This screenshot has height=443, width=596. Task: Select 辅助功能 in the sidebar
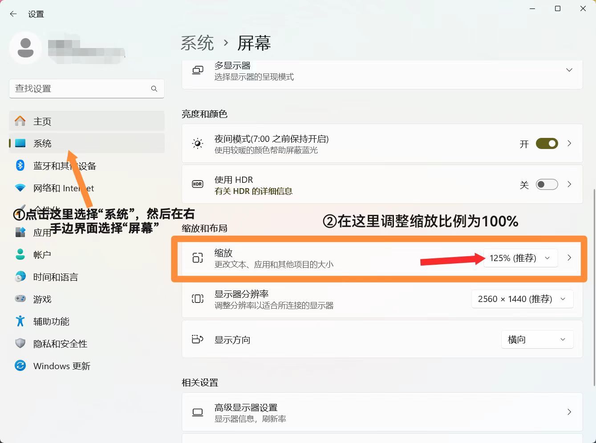(87, 321)
